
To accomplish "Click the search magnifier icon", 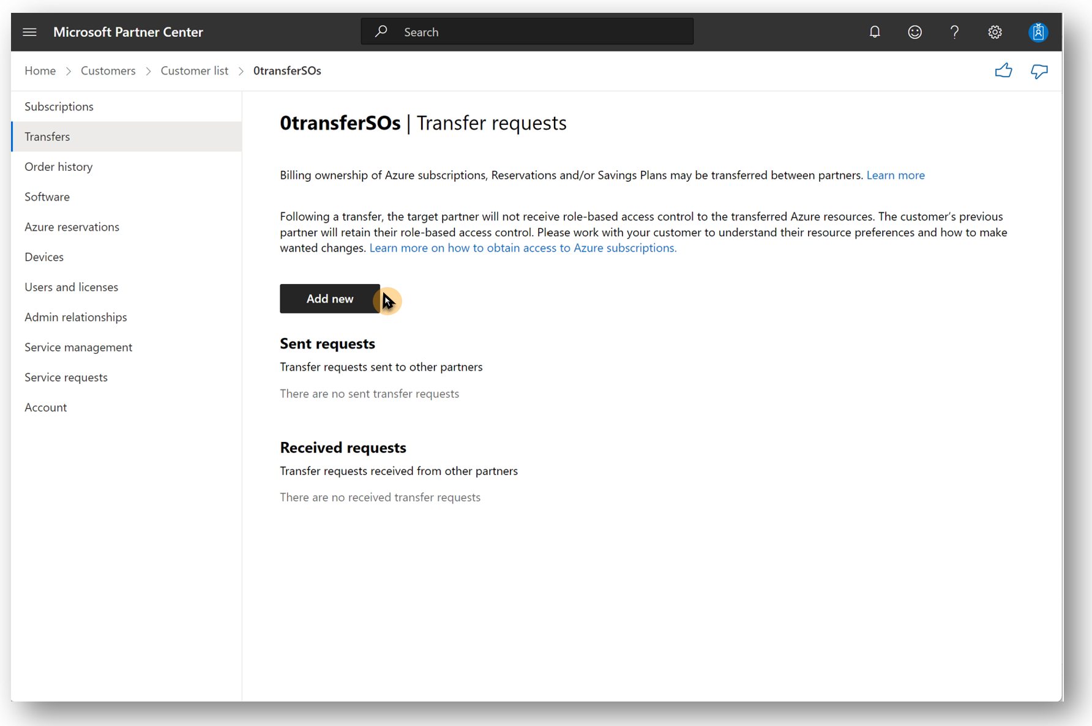I will tap(381, 31).
